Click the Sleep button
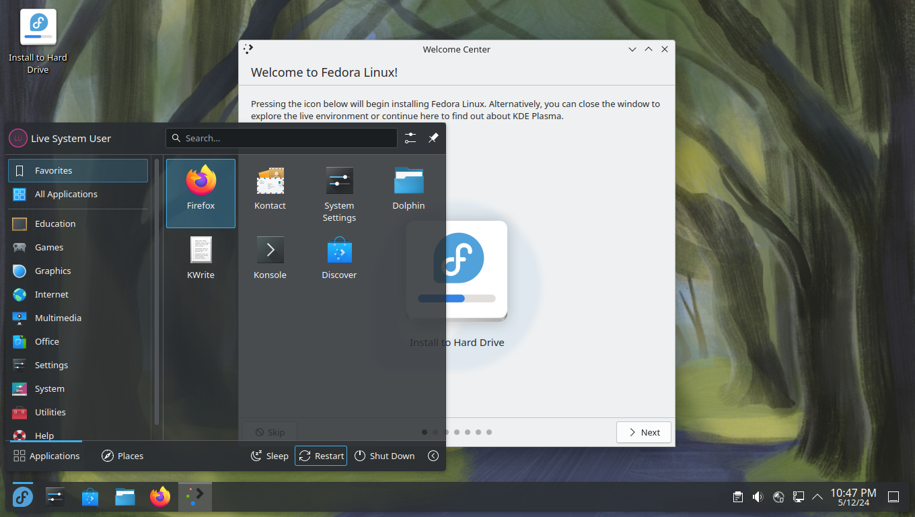Screen dimensions: 915x517 269,456
